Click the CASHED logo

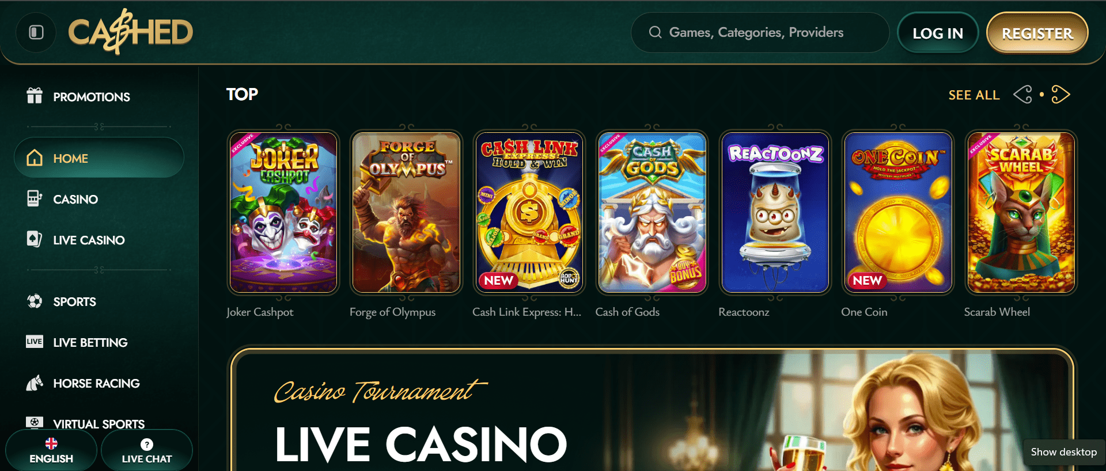131,32
